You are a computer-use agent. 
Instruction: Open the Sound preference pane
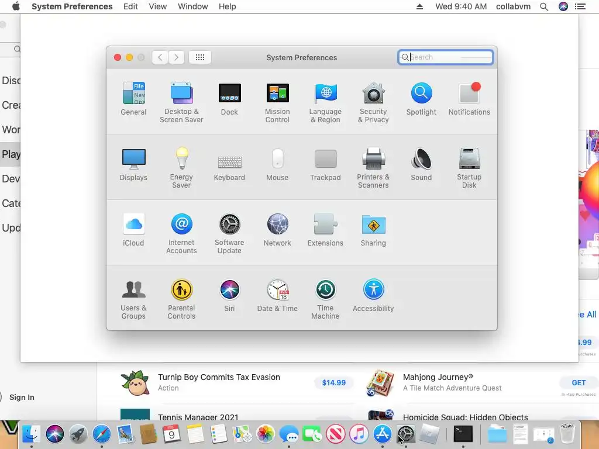point(421,164)
